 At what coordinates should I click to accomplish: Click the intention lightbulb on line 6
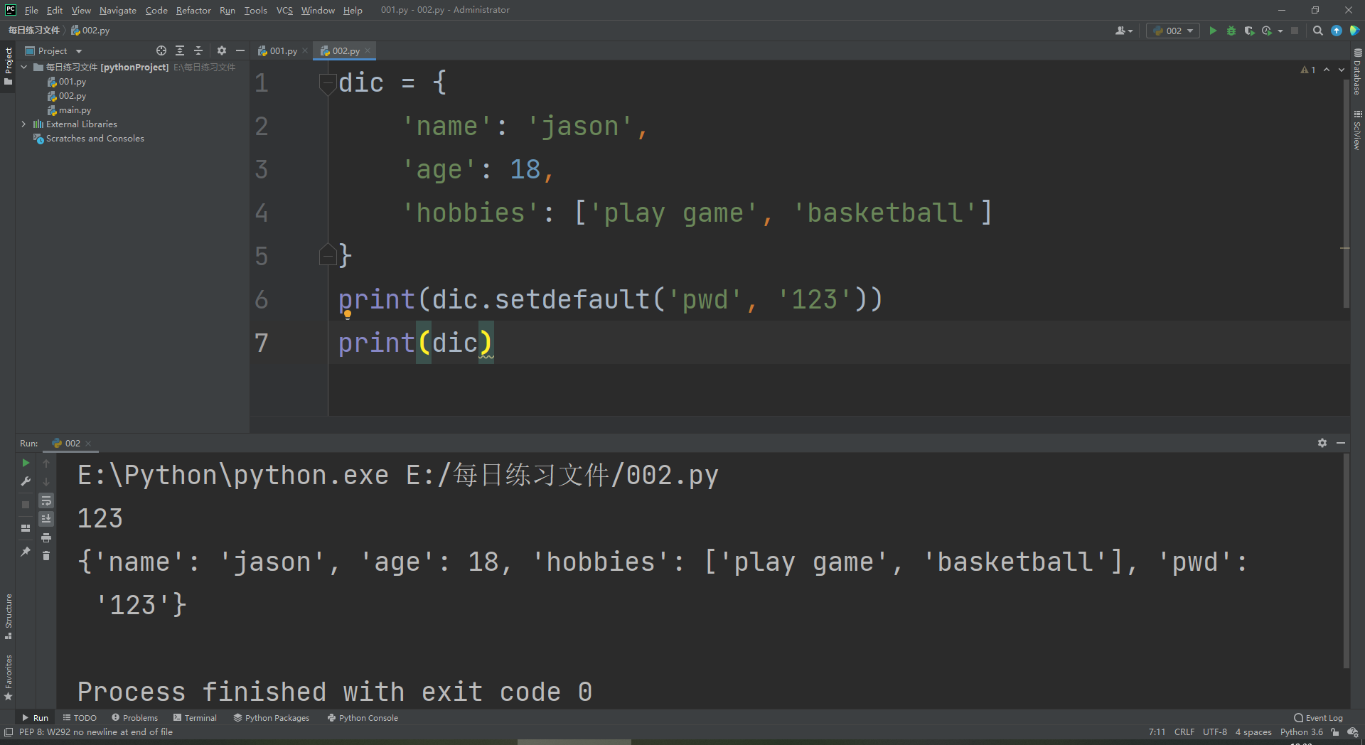point(348,314)
